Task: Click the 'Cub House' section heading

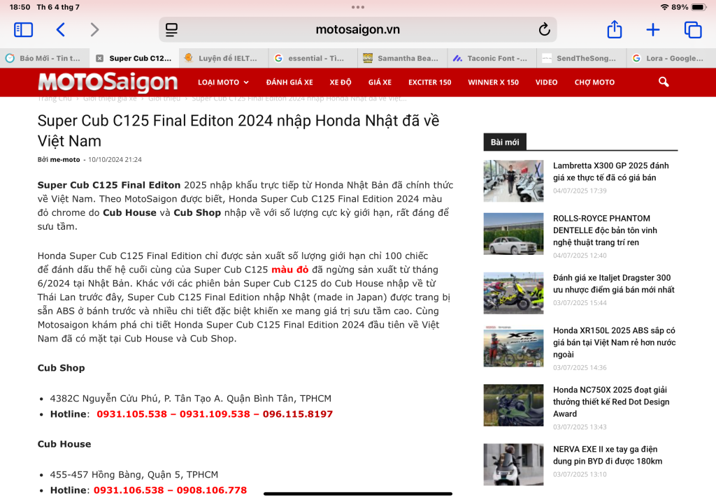Action: [x=64, y=444]
